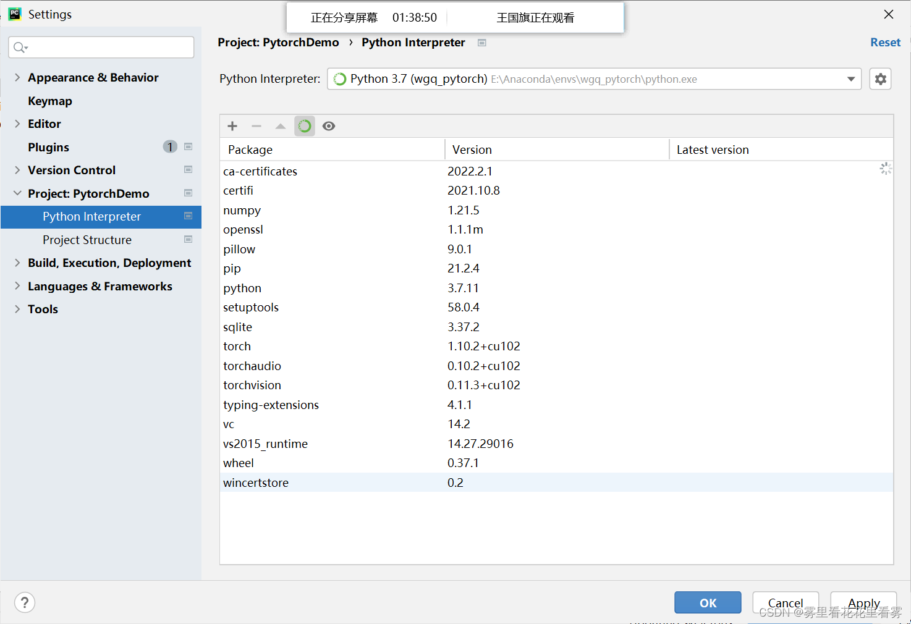The height and width of the screenshot is (624, 911).
Task: Click the Apply button
Action: tap(863, 602)
